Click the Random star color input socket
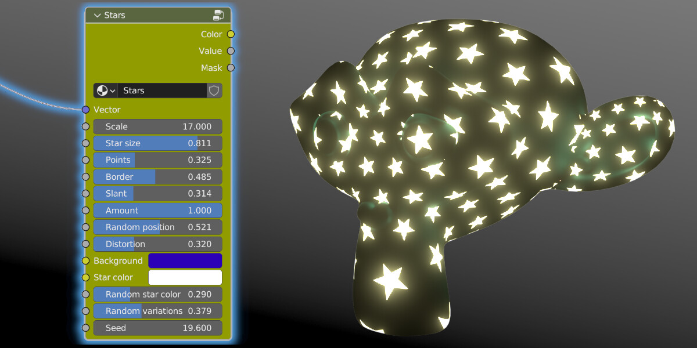The image size is (697, 348). (x=86, y=295)
